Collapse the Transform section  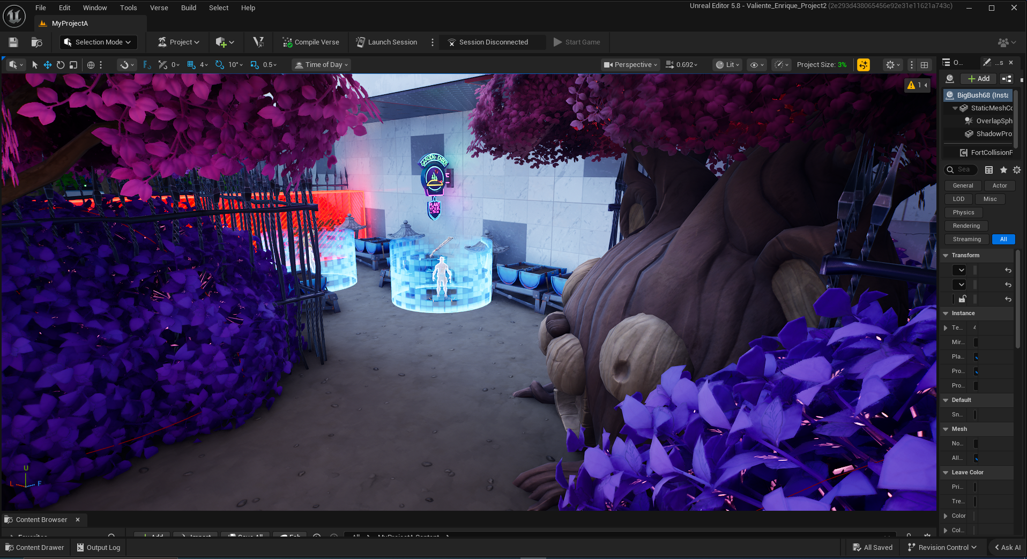click(946, 256)
